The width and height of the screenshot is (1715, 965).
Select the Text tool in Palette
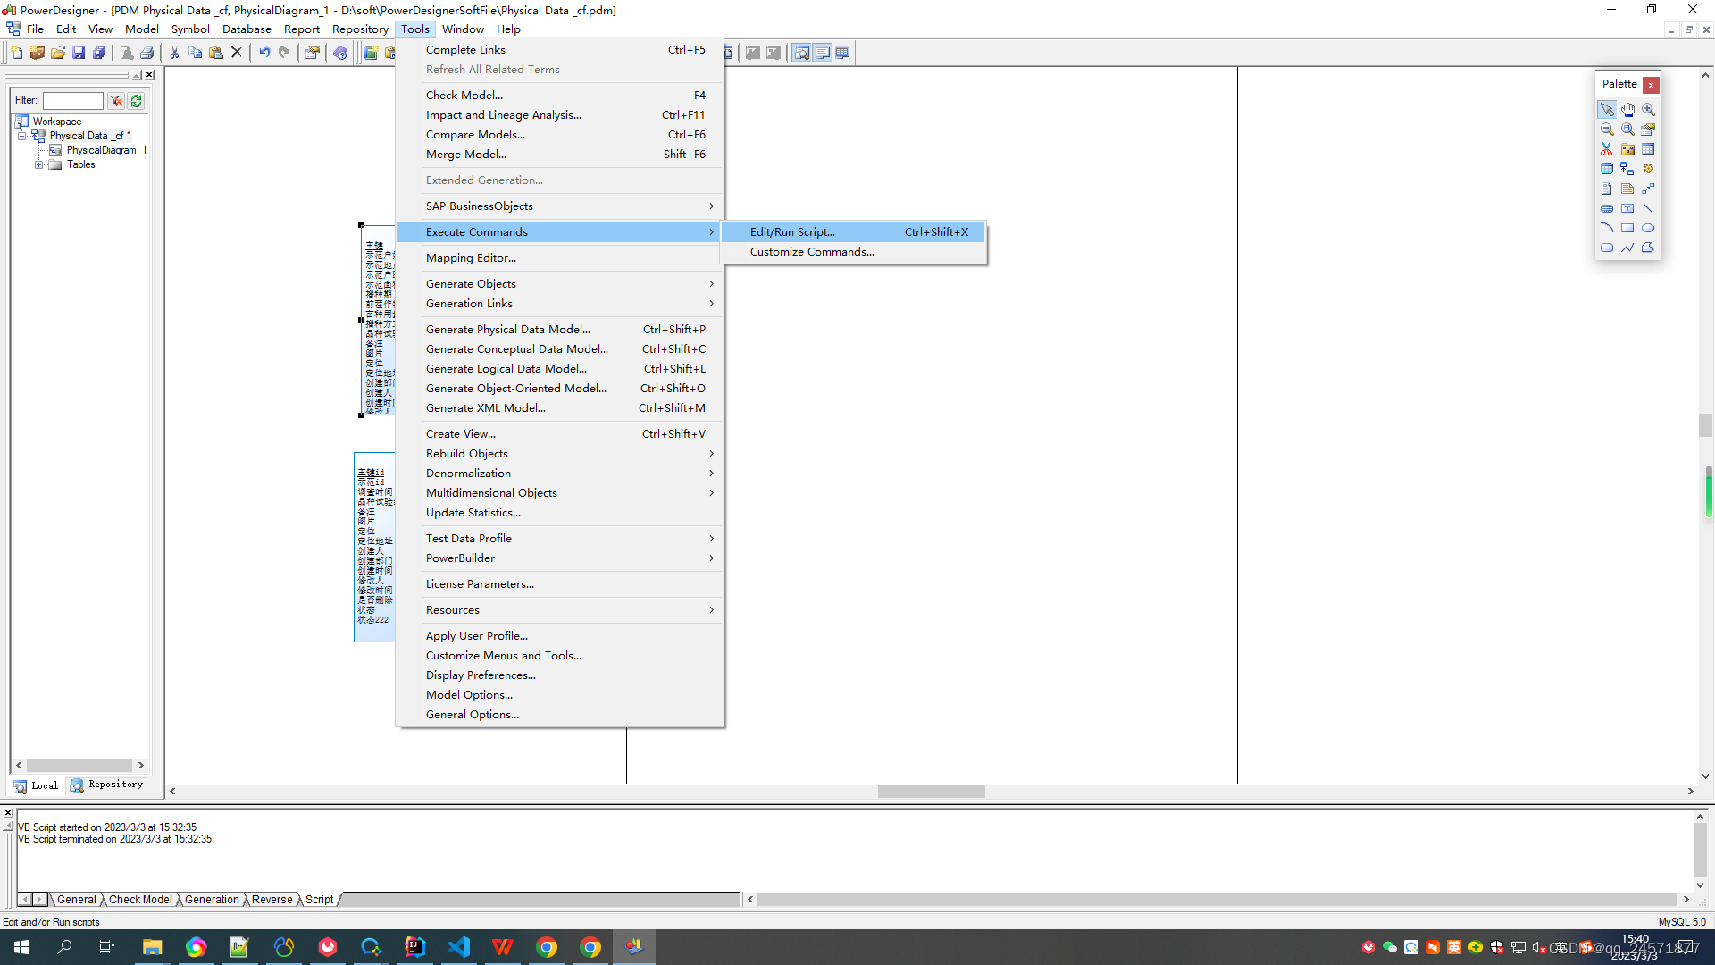(x=1627, y=208)
